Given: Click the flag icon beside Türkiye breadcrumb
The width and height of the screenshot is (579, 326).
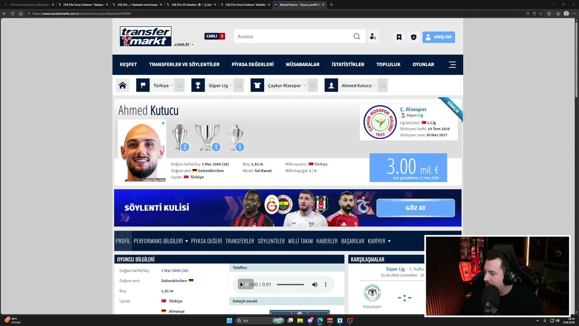Looking at the screenshot, I should [x=143, y=85].
